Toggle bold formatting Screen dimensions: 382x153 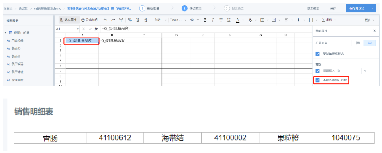[x=205, y=20]
